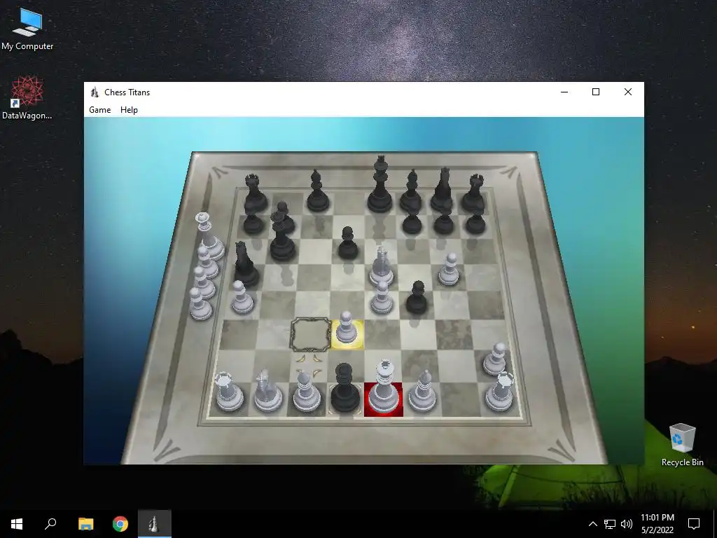Launch Google Chrome from the taskbar
This screenshot has height=538, width=717.
[120, 524]
